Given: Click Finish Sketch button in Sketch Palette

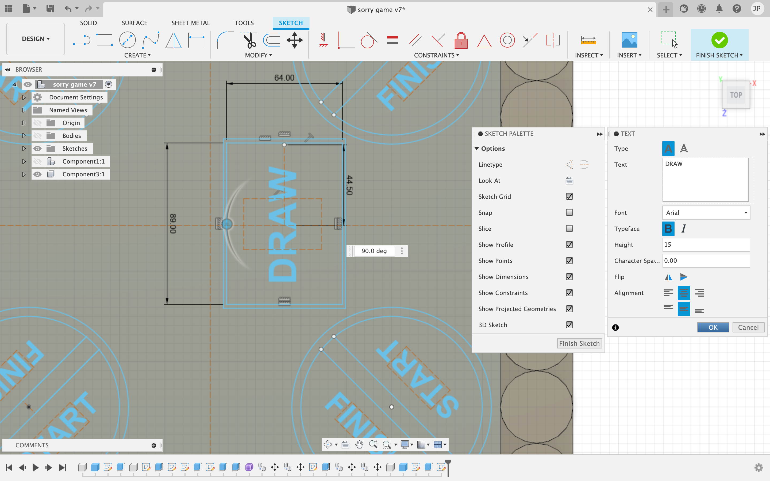Looking at the screenshot, I should 579,343.
